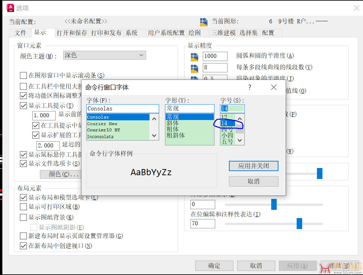This screenshot has width=363, height=275.
Task: Select Courier New font
Action: click(118, 124)
